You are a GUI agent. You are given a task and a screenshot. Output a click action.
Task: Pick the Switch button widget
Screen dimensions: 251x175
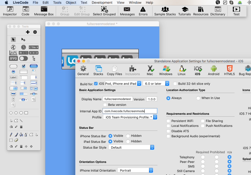(24, 58)
